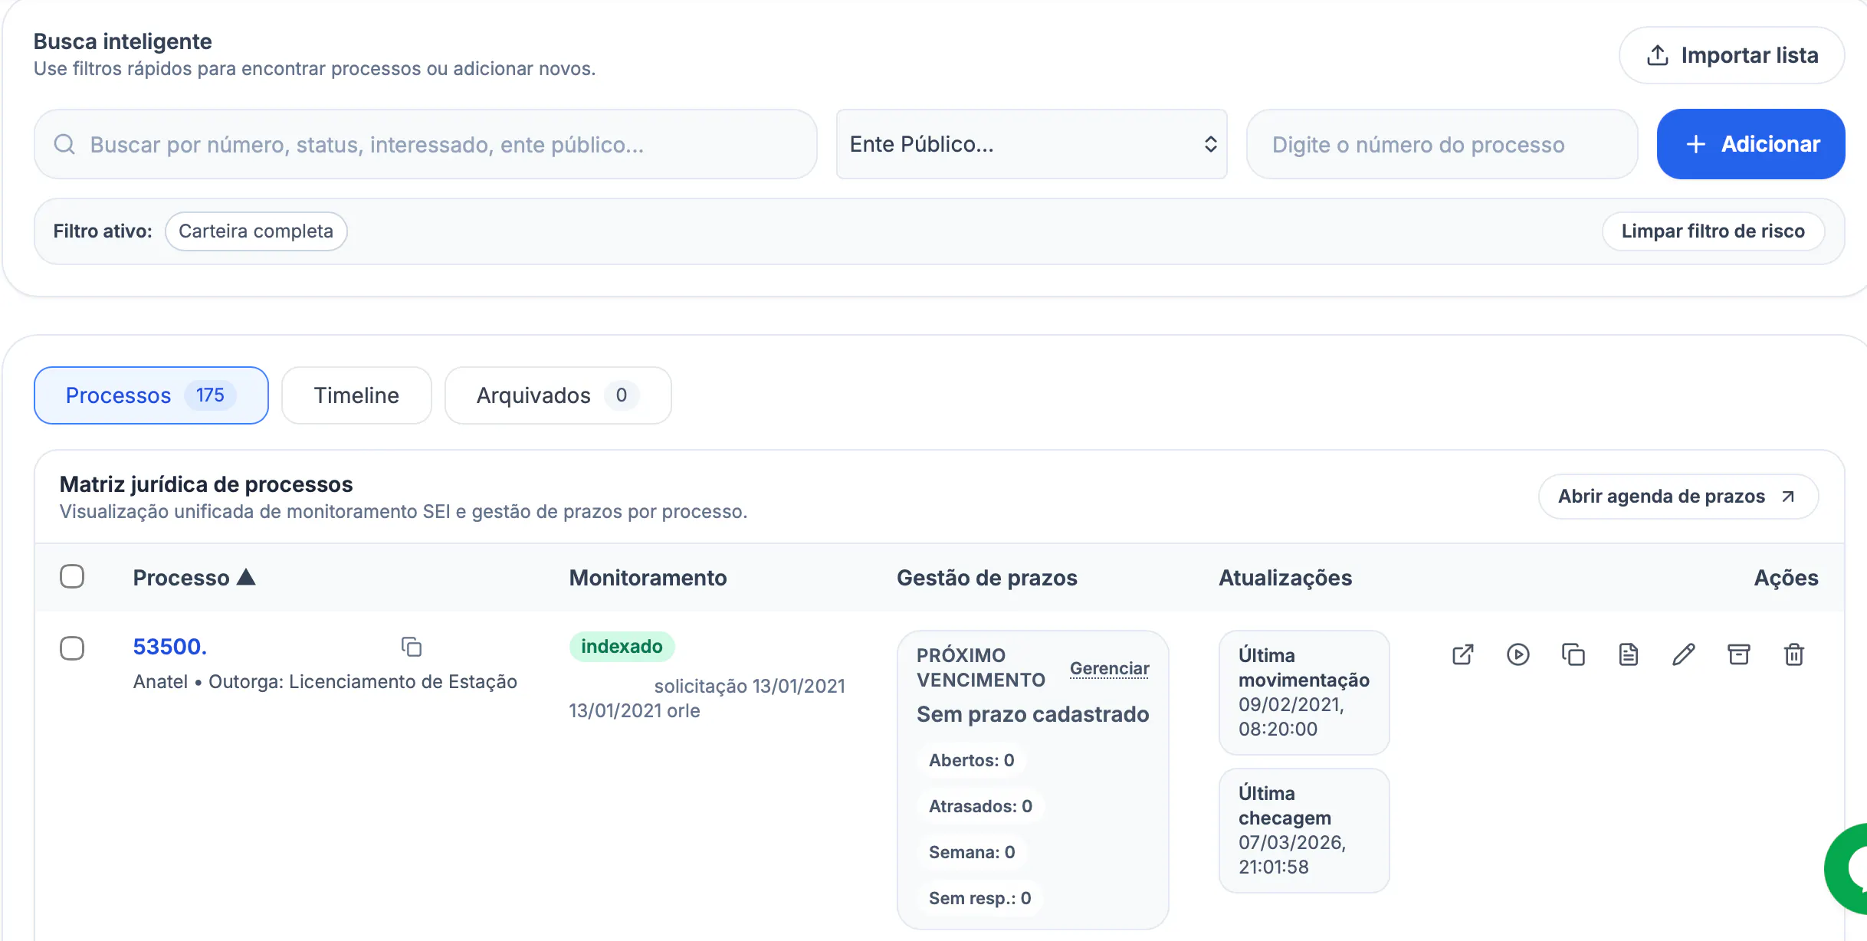
Task: Switch to the Processos tab
Action: [x=151, y=395]
